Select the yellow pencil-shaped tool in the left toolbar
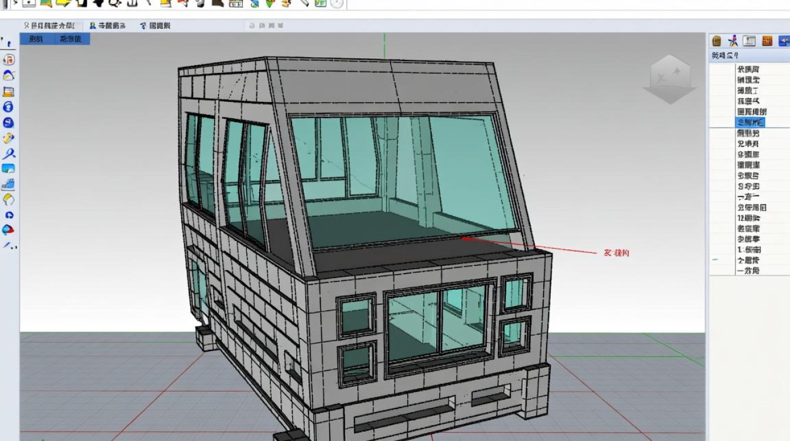 point(8,139)
